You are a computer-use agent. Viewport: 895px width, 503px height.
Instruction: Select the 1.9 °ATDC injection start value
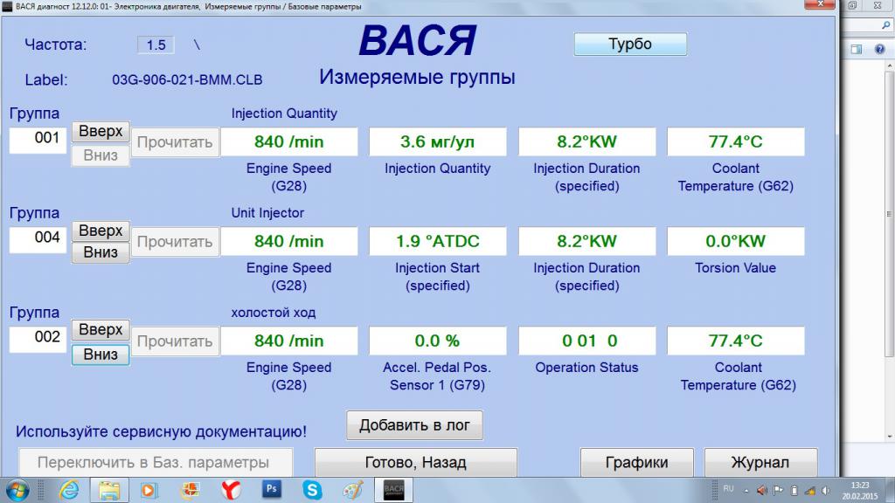[437, 241]
